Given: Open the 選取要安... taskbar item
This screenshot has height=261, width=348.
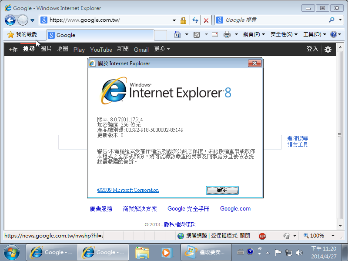Looking at the screenshot, I should coord(206,252).
